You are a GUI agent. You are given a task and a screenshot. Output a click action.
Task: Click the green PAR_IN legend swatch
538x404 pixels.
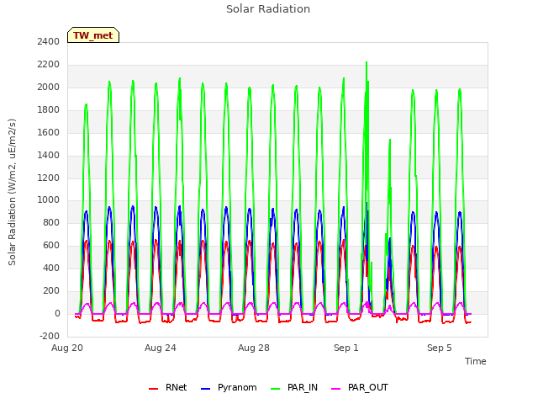pyautogui.click(x=276, y=389)
